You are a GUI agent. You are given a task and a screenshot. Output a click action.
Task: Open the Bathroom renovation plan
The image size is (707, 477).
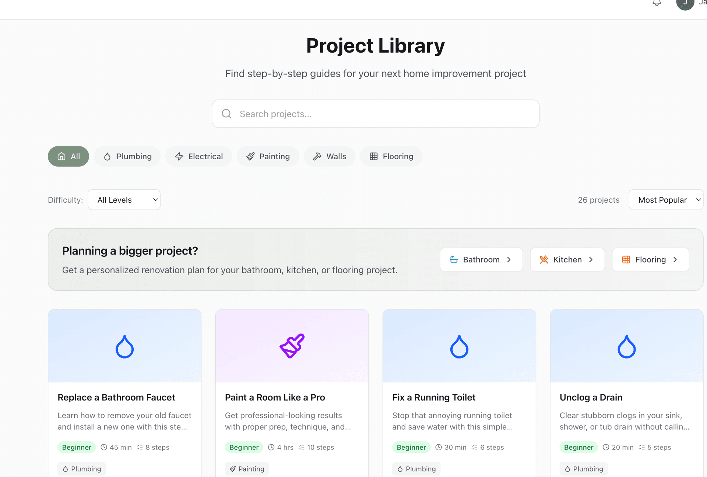[481, 259]
